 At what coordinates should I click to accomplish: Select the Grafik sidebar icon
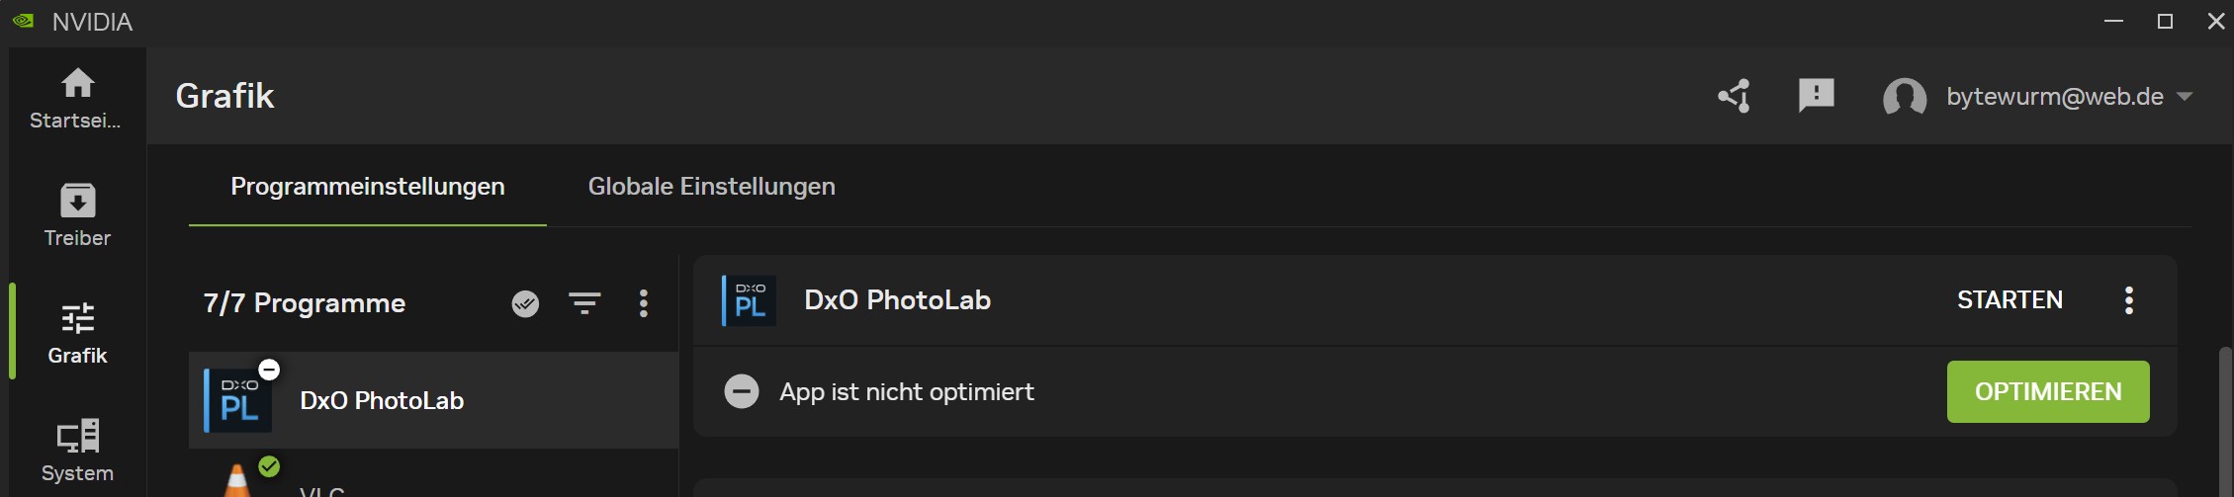tap(77, 319)
